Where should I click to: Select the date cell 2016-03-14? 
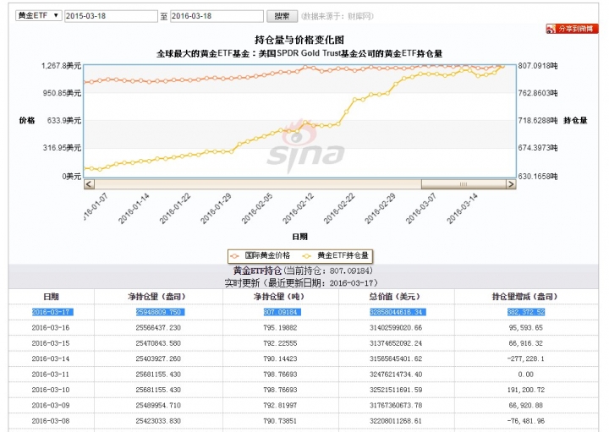51,358
